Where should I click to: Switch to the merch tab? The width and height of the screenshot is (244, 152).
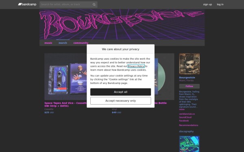tap(63, 43)
